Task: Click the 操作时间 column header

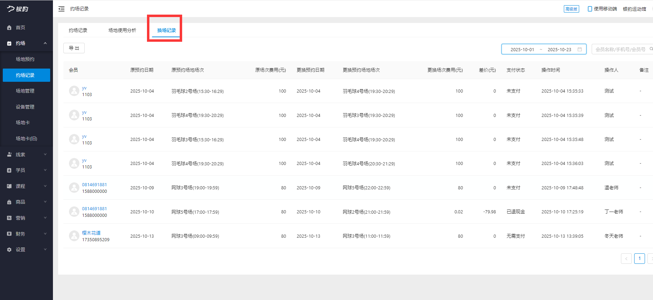Action: pos(551,70)
